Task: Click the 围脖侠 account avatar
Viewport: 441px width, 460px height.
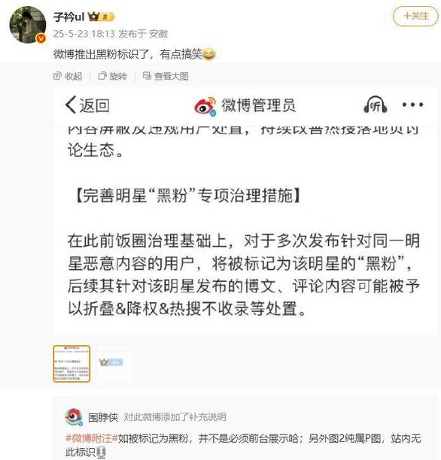Action: [74, 417]
